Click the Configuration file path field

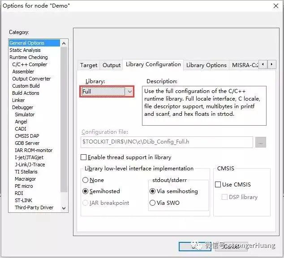tap(167, 142)
